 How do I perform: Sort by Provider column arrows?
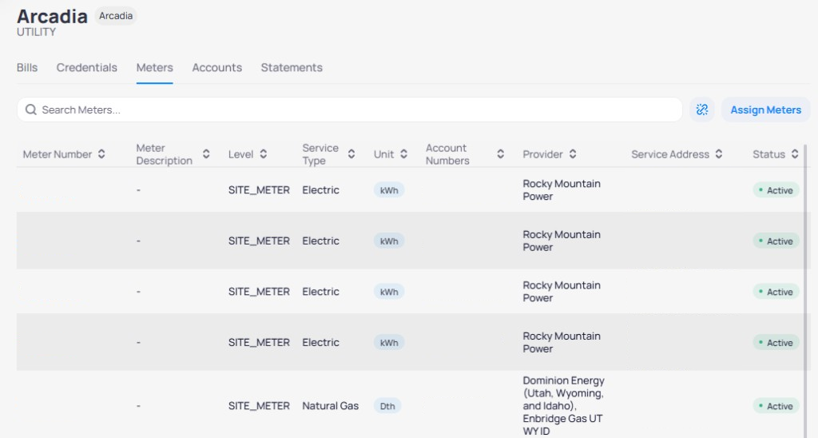[573, 154]
